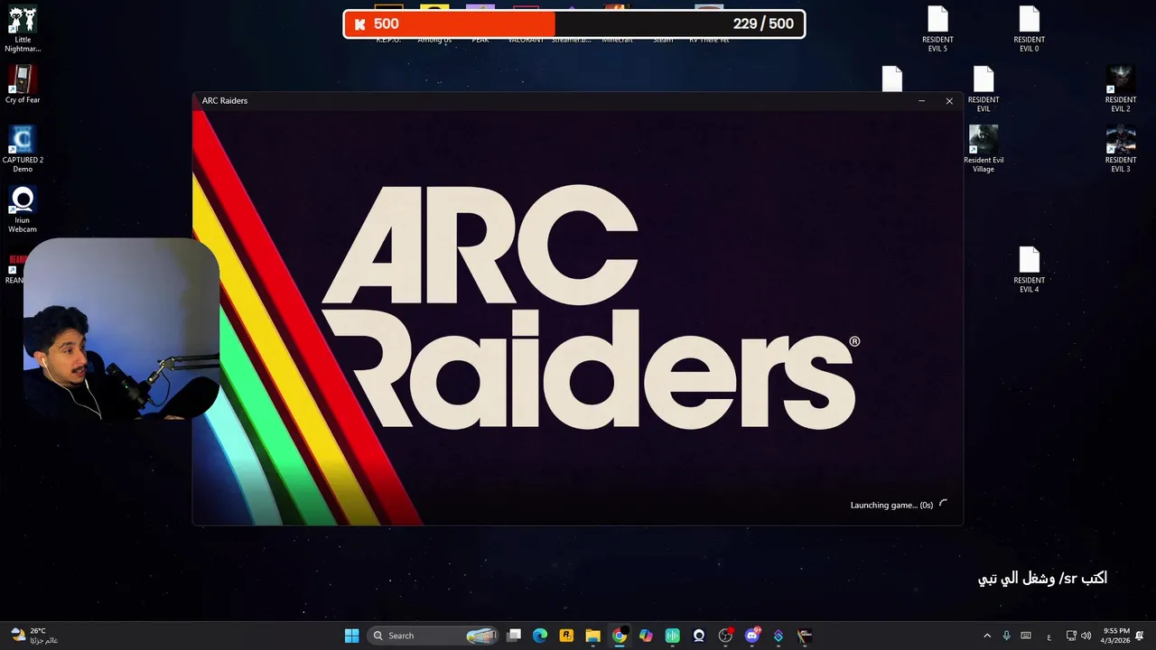
Task: Select the RESIDENT EVIL 2 desktop shortcut
Action: click(x=1120, y=89)
